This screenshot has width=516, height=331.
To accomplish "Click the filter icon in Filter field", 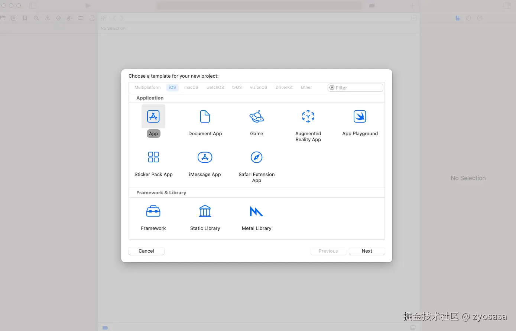I will tap(332, 88).
